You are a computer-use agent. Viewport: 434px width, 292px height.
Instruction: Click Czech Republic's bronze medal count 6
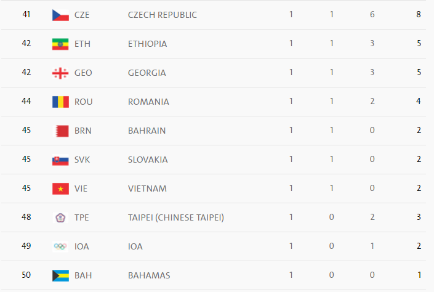(x=372, y=15)
